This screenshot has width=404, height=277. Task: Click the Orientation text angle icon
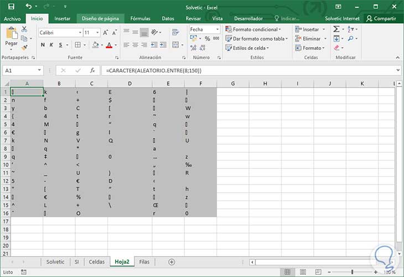coord(154,32)
